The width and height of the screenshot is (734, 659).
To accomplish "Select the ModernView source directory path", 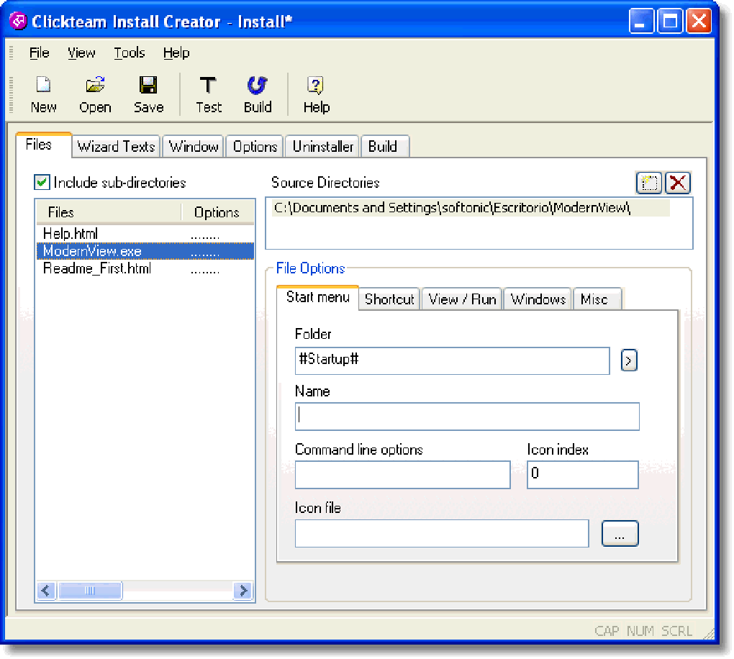I will [x=471, y=208].
